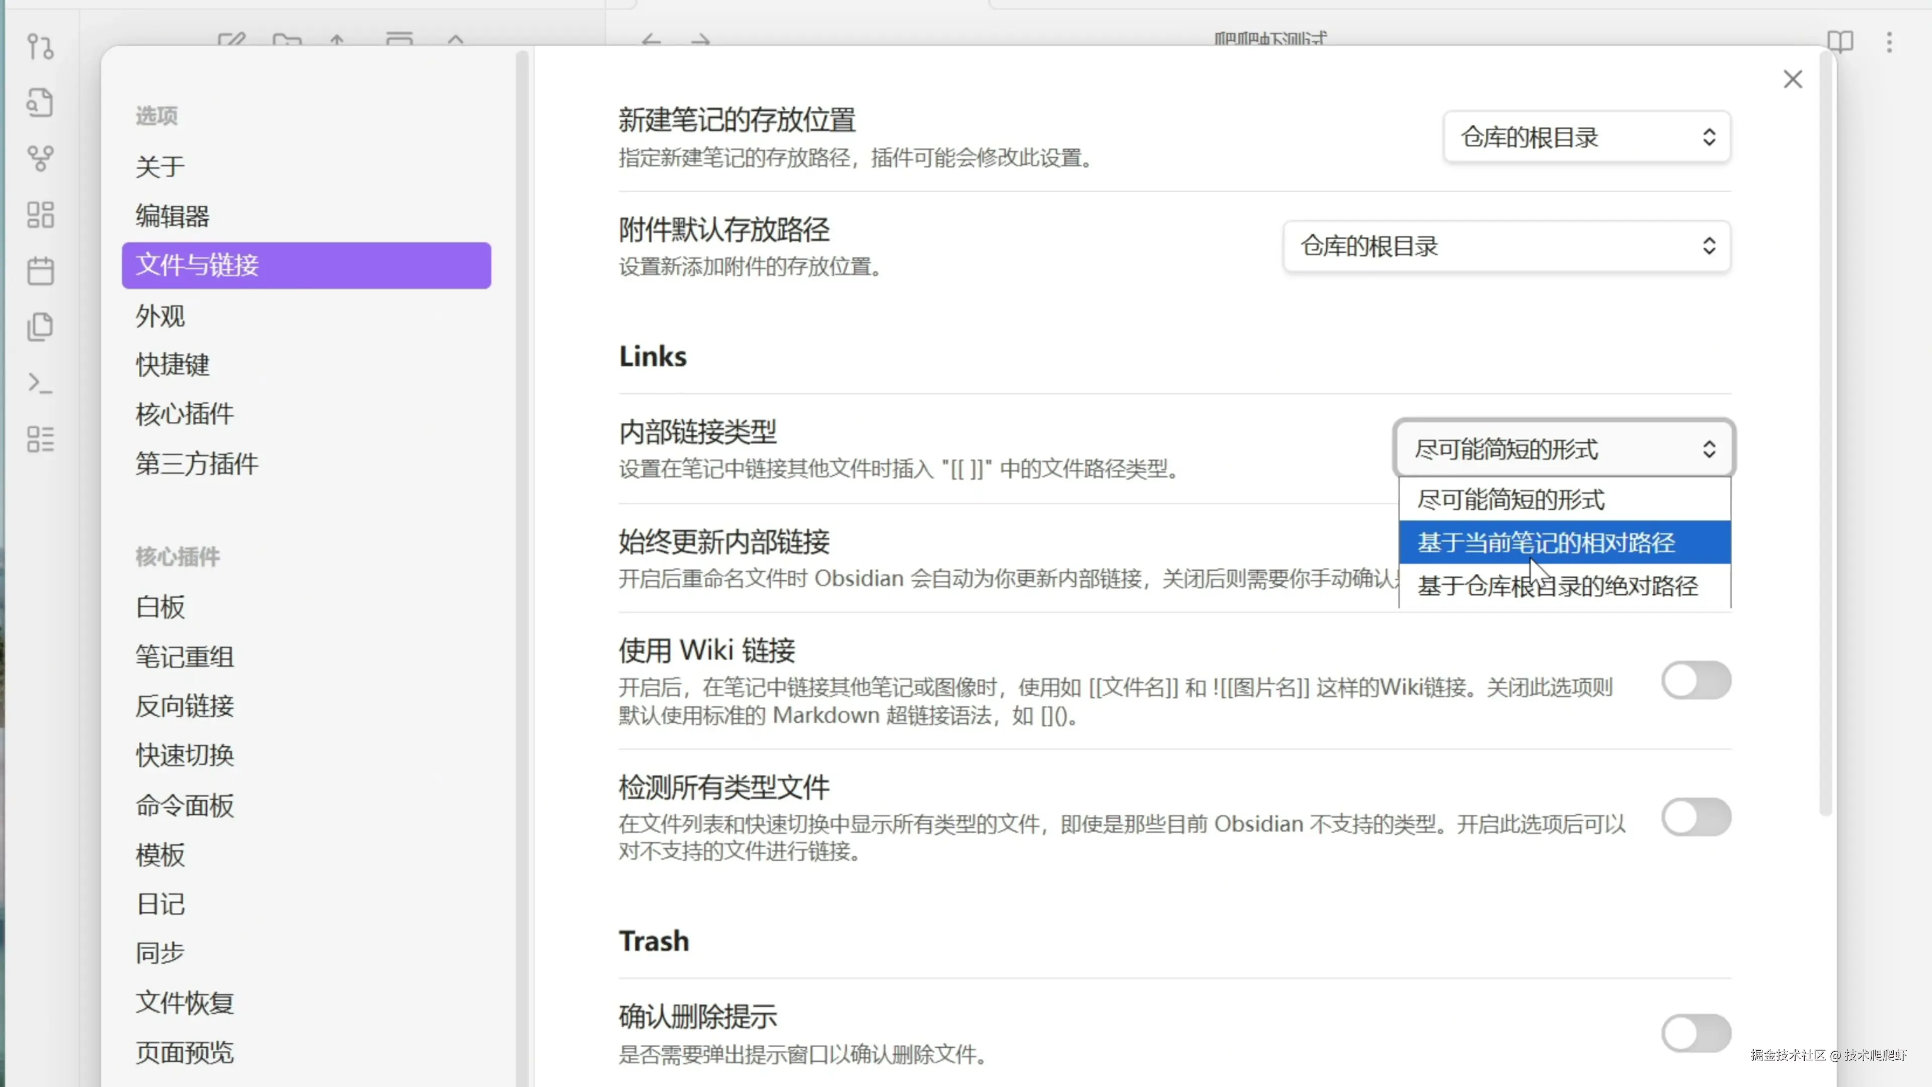Viewport: 1932px width, 1087px height.
Task: Expand 附件默认存放路径 dropdown
Action: pos(1506,246)
